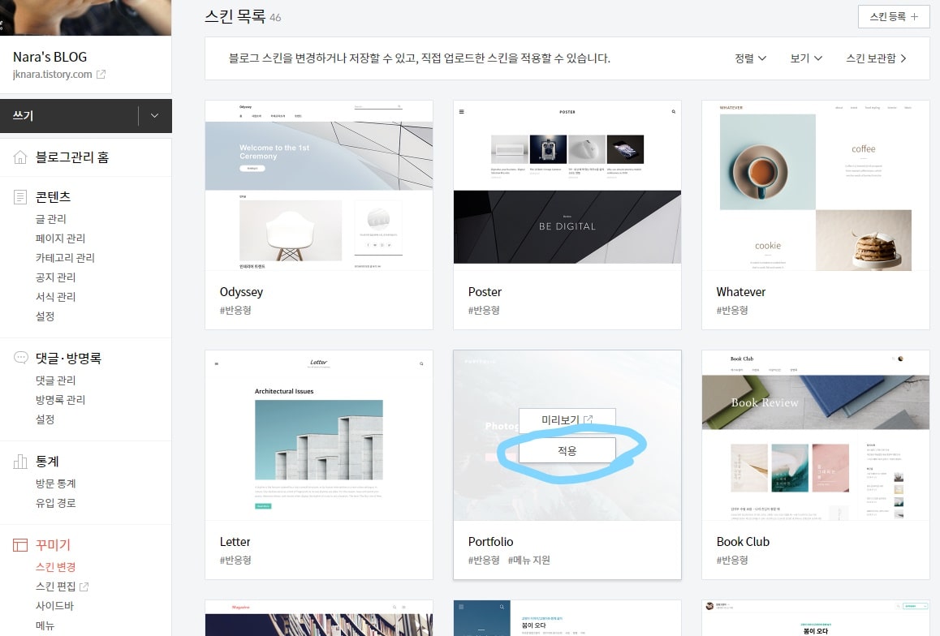Screen dimensions: 940x636
Task: Open 유입 경로 menu item
Action: [x=56, y=503]
